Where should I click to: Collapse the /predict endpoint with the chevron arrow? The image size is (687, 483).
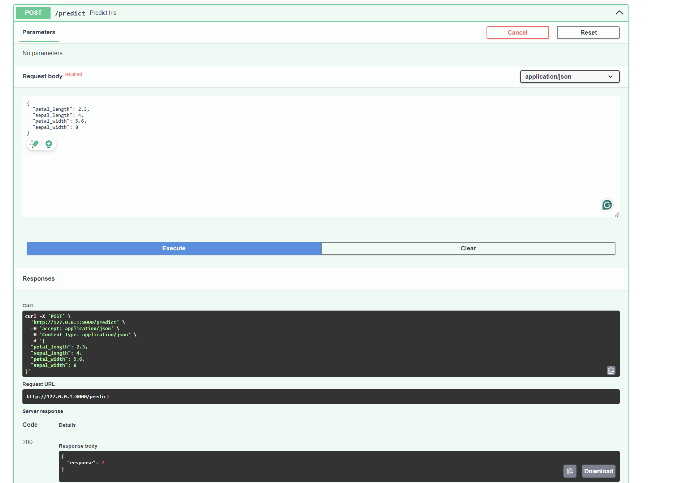(619, 13)
